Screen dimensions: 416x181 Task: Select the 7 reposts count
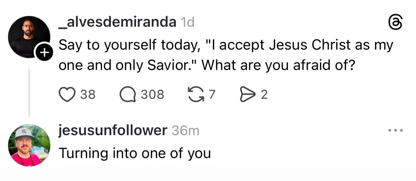point(212,95)
